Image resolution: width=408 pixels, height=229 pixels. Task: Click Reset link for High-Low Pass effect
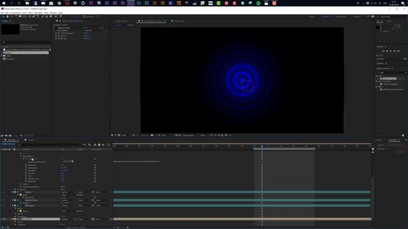pos(85,28)
